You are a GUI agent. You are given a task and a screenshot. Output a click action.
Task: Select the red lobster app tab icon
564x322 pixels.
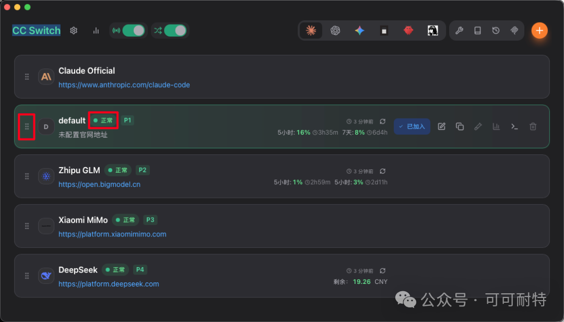pyautogui.click(x=408, y=31)
